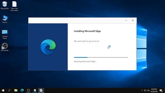The image size is (165, 93).
Task: Select the This PC desktop icon
Action: [x=5, y=19]
